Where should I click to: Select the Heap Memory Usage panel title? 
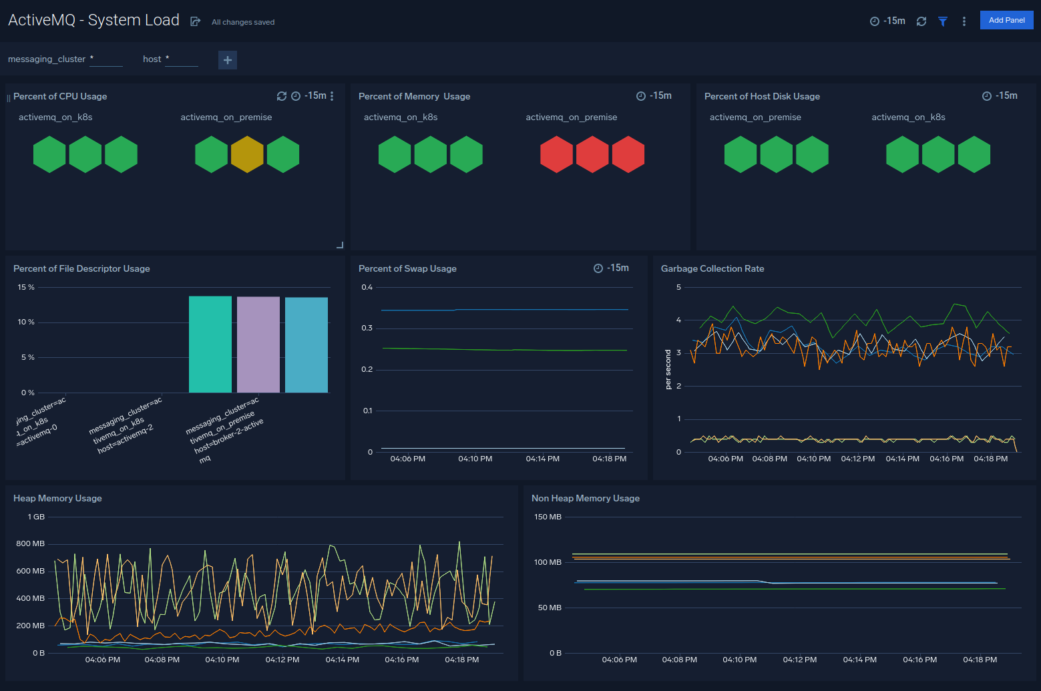57,498
